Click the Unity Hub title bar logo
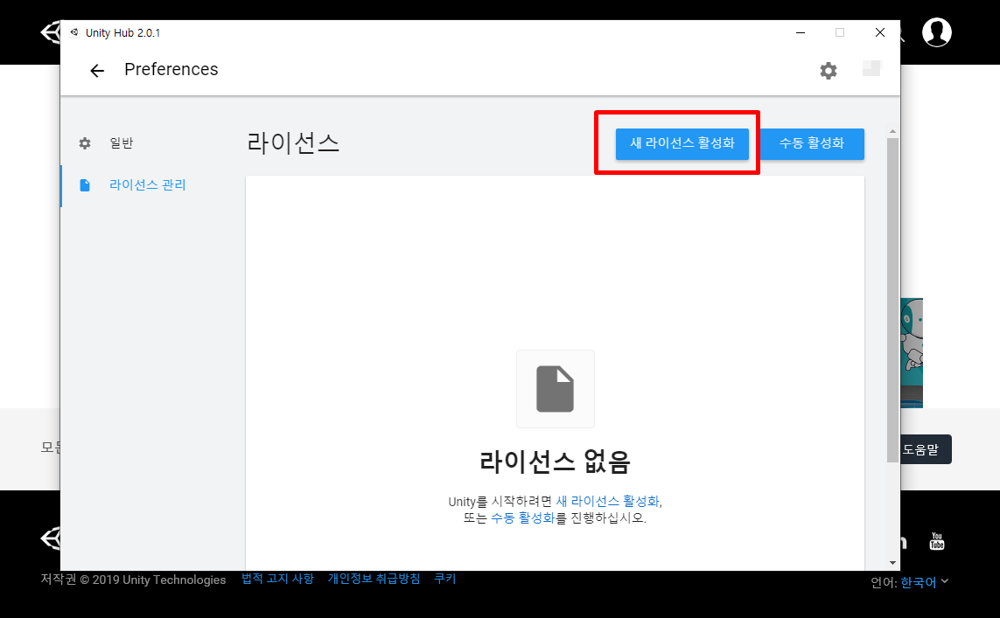Image resolution: width=1000 pixels, height=618 pixels. click(74, 32)
